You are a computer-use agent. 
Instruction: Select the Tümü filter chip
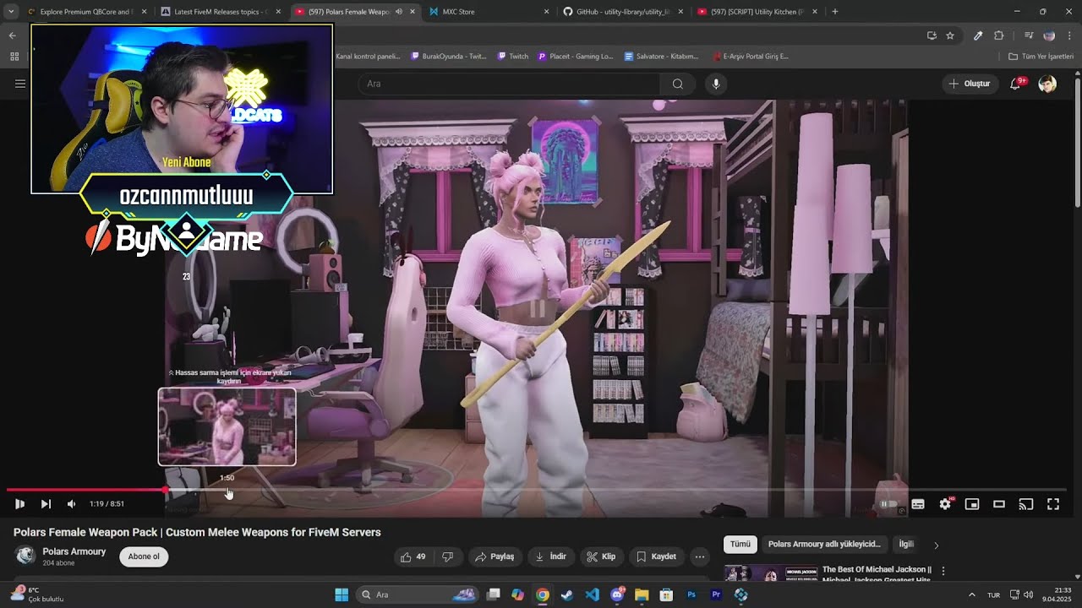[x=740, y=545]
